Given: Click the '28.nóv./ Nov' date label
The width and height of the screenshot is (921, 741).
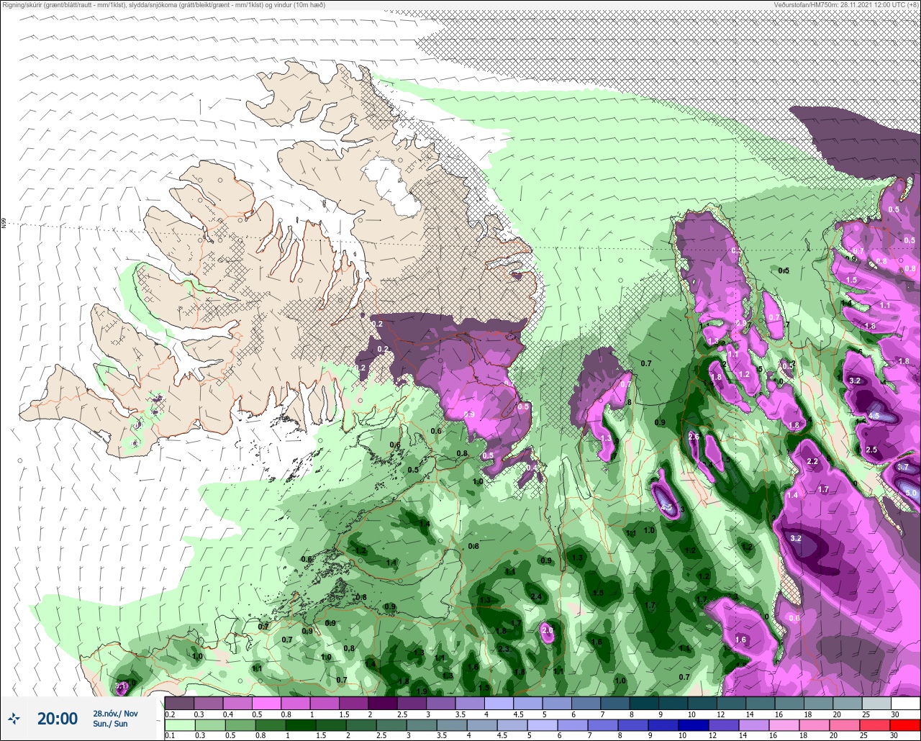Looking at the screenshot, I should (x=115, y=713).
